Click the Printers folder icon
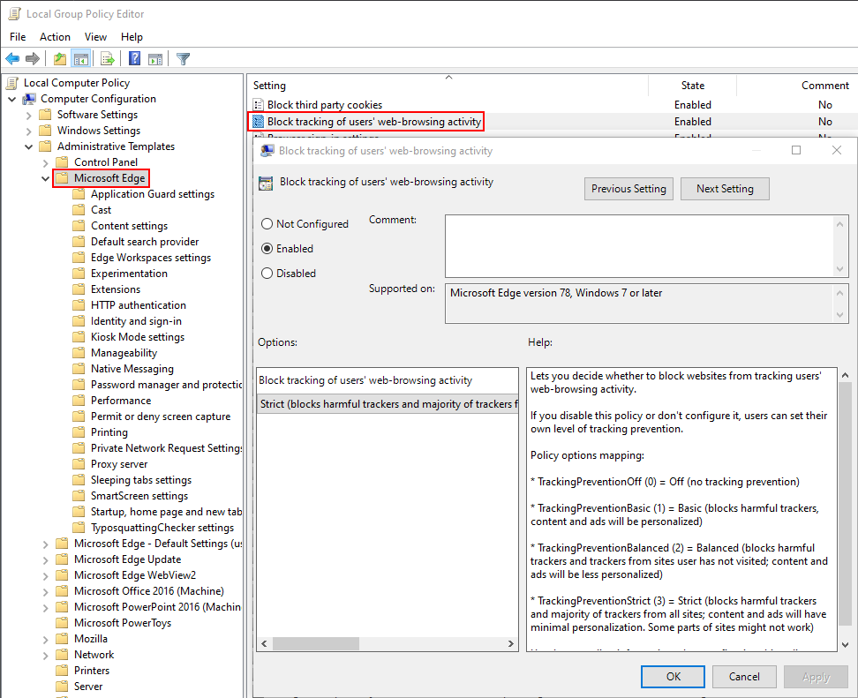This screenshot has width=858, height=698. [x=62, y=670]
